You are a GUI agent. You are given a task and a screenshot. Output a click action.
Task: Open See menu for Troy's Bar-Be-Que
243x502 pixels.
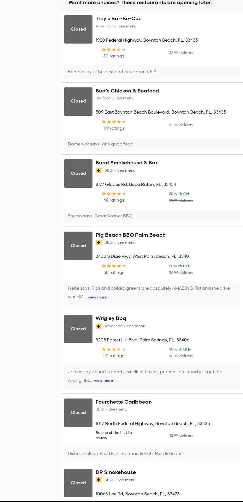tap(127, 26)
